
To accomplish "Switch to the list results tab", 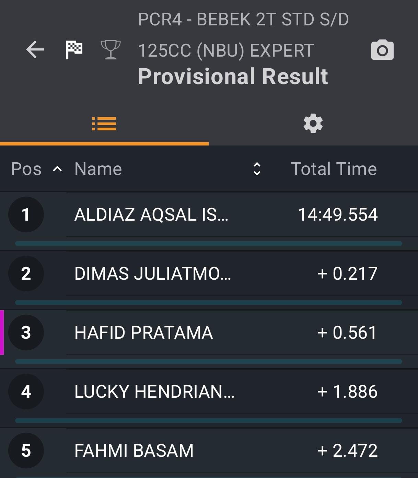I will pos(104,124).
